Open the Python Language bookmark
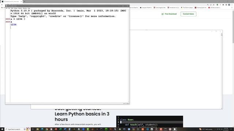 pos(187,8)
